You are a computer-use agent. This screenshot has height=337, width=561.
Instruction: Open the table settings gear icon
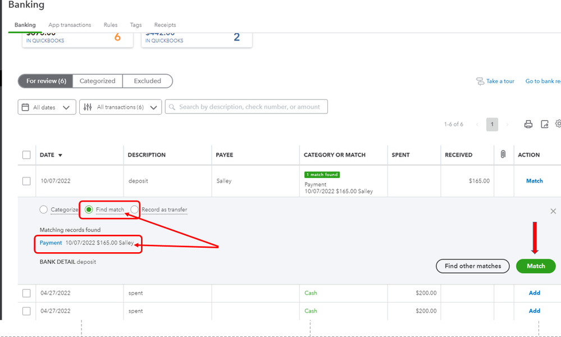pos(558,124)
